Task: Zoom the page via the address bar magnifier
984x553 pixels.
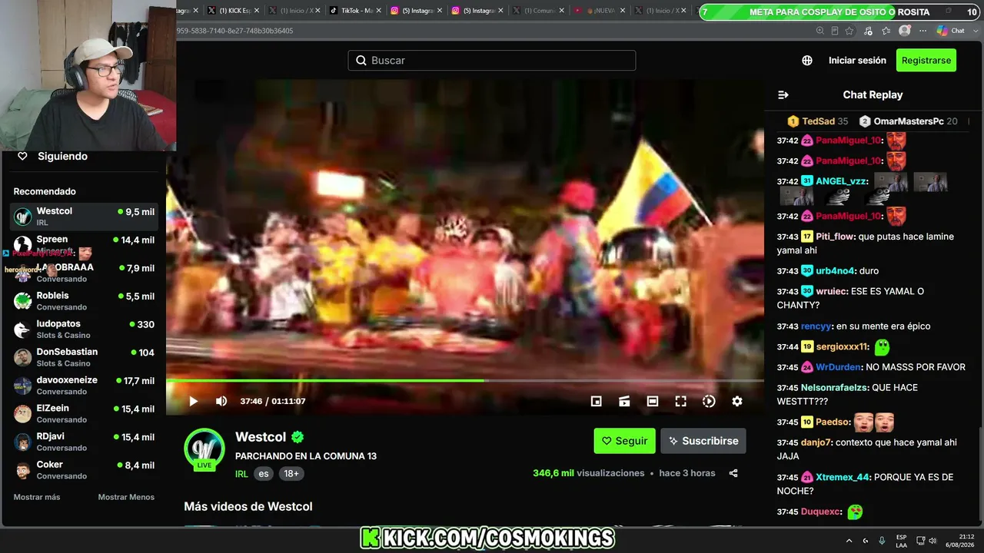Action: tap(819, 31)
